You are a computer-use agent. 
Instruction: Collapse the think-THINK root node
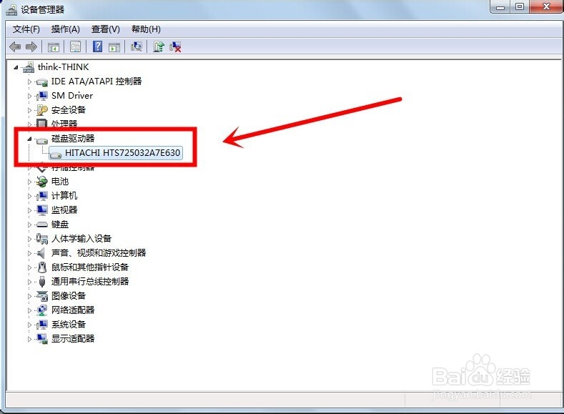16,67
